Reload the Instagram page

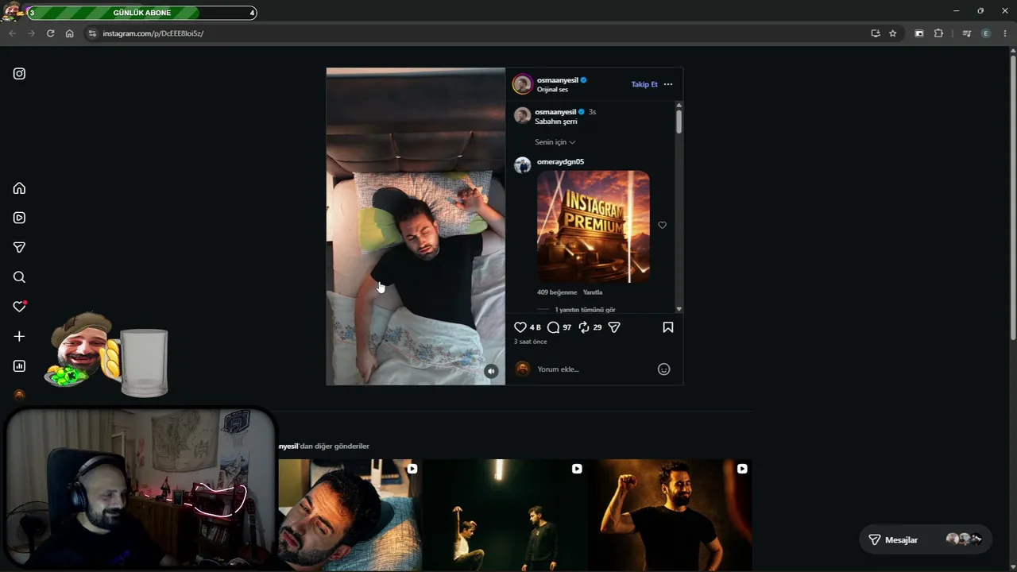(x=50, y=33)
